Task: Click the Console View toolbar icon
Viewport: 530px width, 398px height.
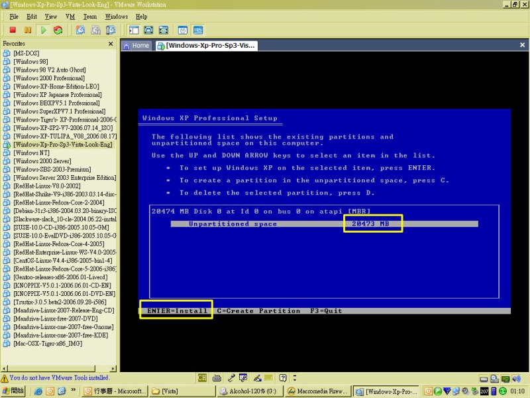Action: 198,30
